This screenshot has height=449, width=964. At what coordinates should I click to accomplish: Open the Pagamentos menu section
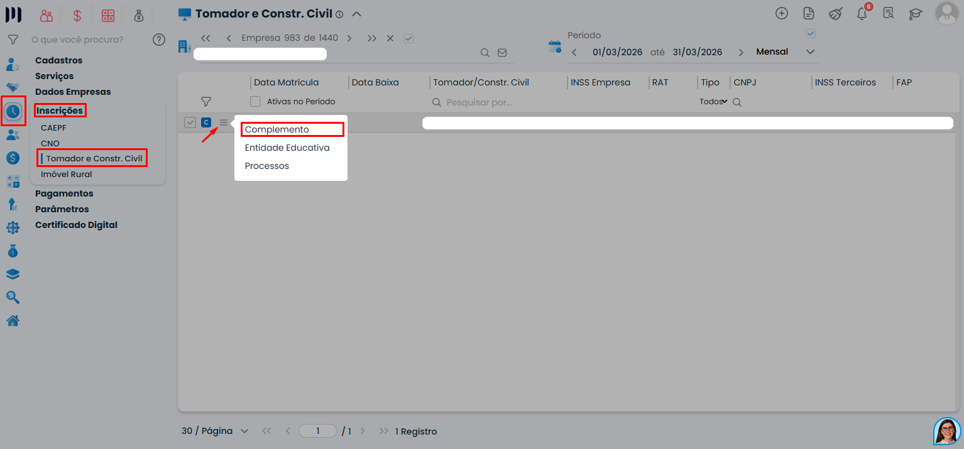pos(64,193)
